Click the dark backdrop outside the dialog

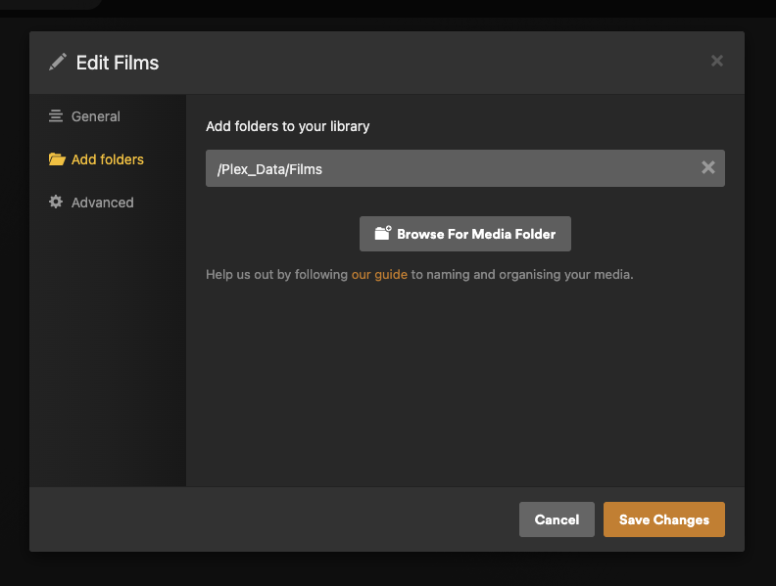coord(392,569)
